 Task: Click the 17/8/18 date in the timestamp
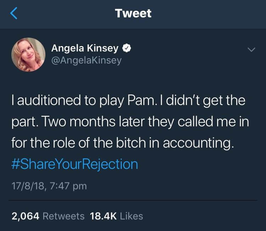click(x=27, y=186)
